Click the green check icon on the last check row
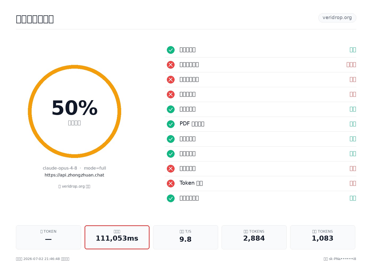 pos(171,198)
